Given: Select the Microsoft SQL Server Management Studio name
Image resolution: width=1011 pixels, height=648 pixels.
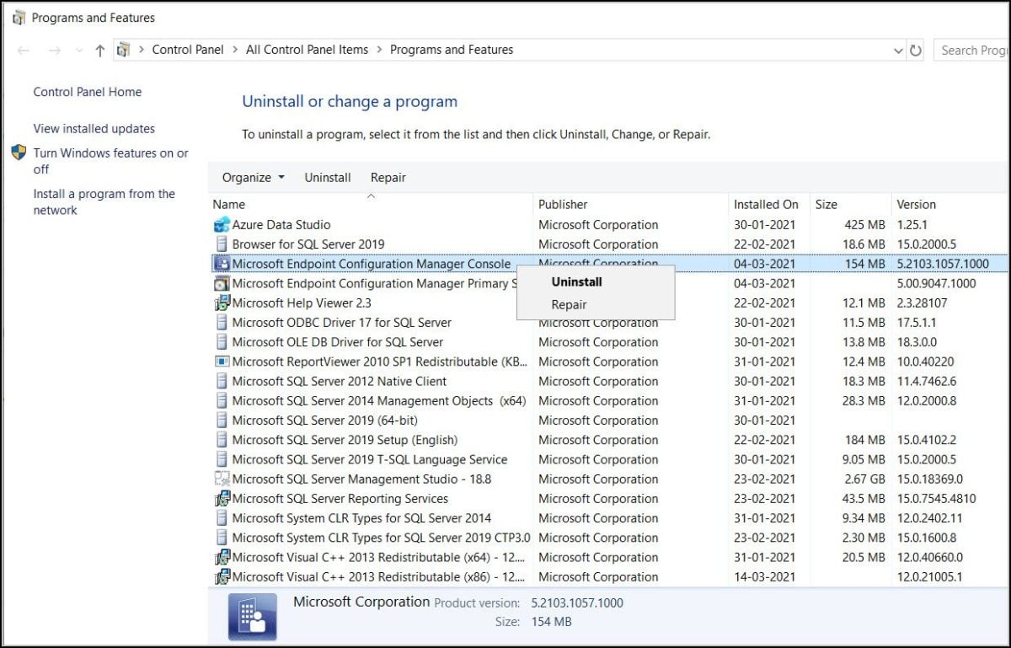Looking at the screenshot, I should 361,479.
